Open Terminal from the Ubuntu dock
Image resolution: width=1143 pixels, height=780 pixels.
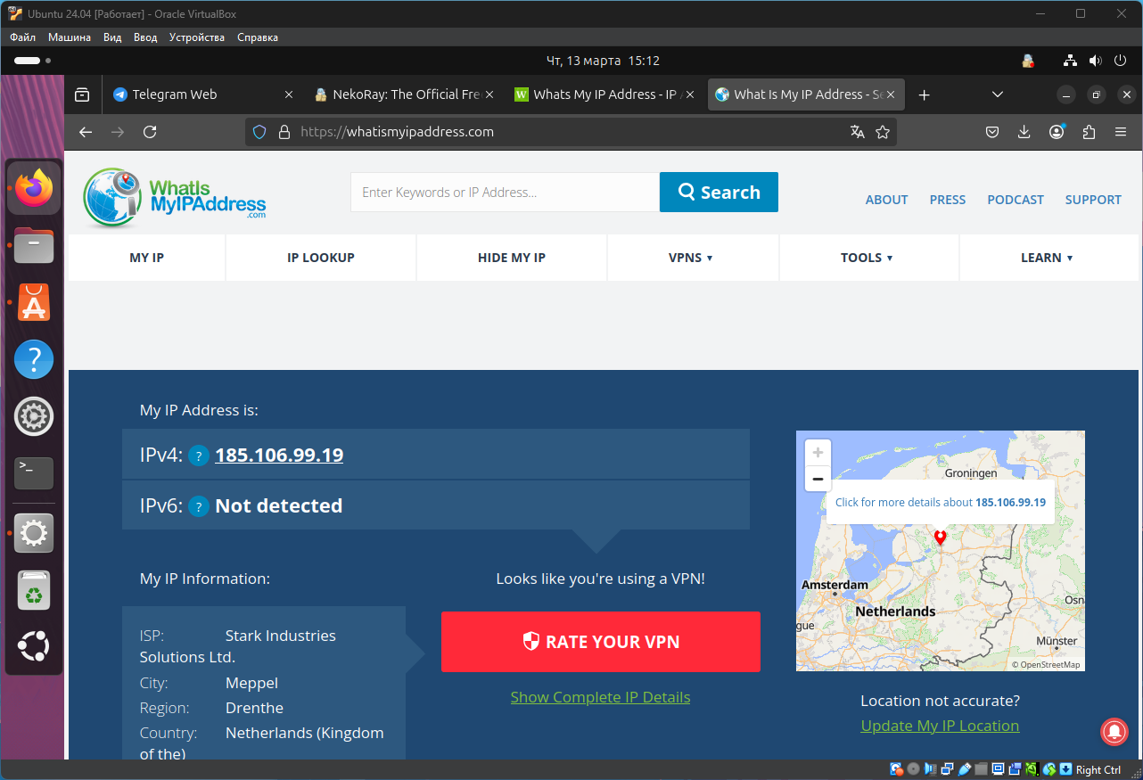tap(34, 472)
